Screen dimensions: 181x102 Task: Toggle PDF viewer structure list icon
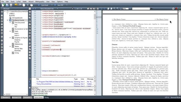pos(98,9)
